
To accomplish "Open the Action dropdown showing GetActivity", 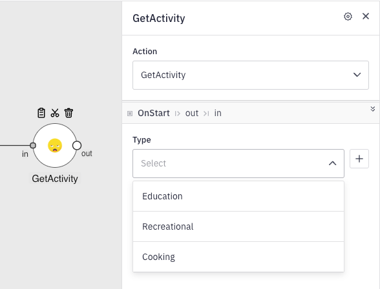I will pos(251,75).
